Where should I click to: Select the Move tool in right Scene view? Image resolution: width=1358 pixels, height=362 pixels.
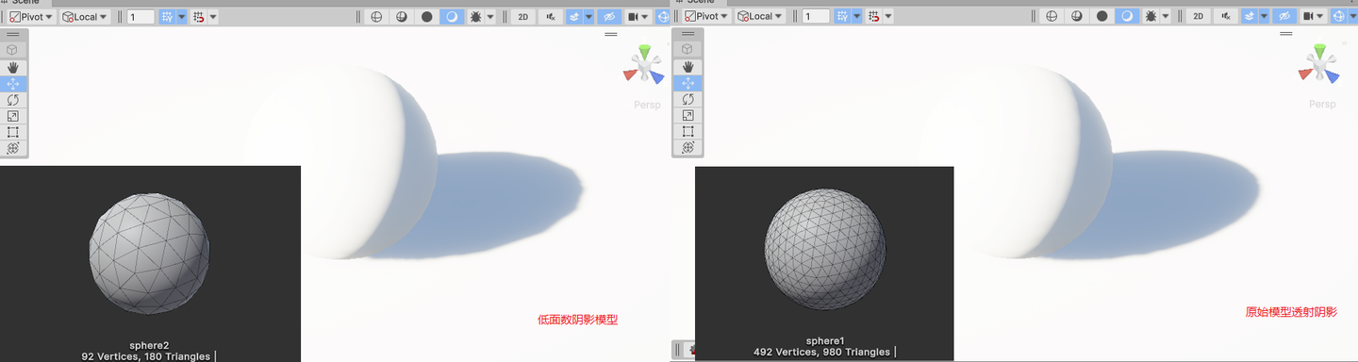687,83
